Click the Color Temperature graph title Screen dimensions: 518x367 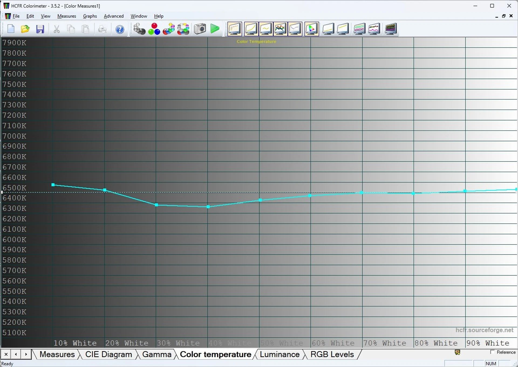256,42
